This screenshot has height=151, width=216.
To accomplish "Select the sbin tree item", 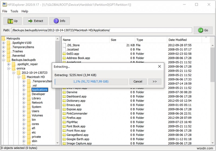I will pyautogui.click(x=35, y=141).
